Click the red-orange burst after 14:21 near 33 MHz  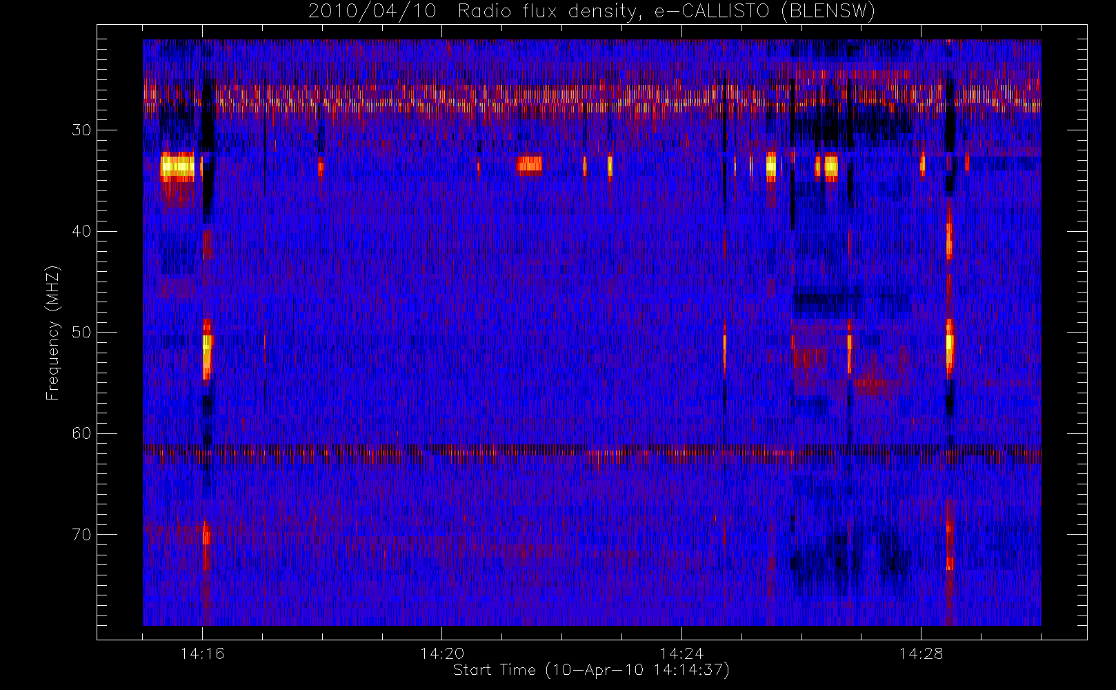tap(530, 165)
